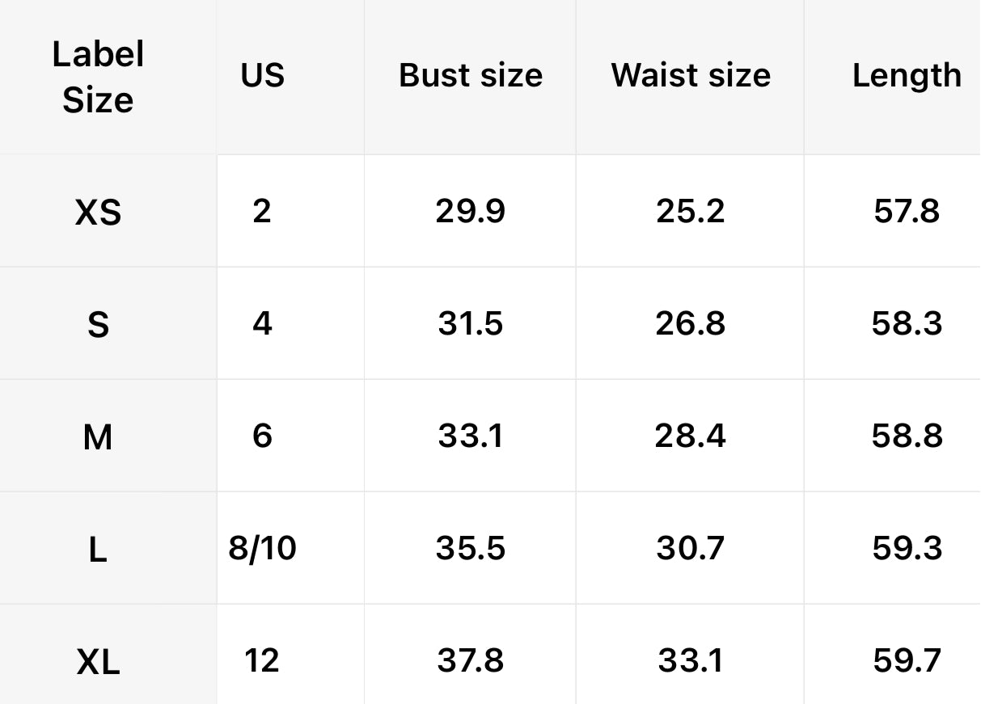Click the Length column header

tap(907, 75)
